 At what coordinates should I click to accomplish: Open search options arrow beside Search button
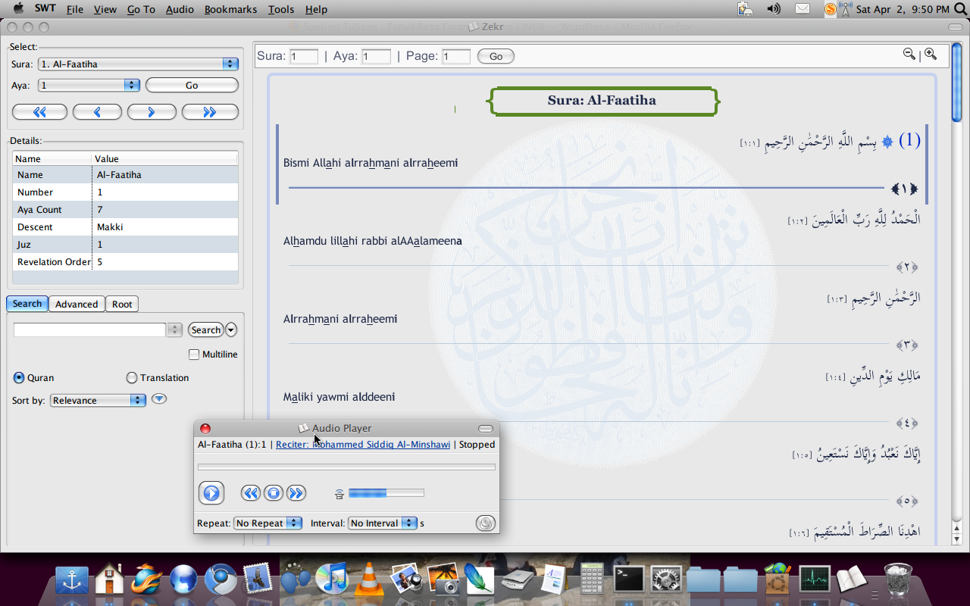click(231, 330)
